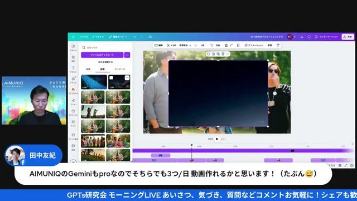Screen dimensions: 357x201
Task: Select the thumbnail of women sitting together
Action: (x=118, y=141)
